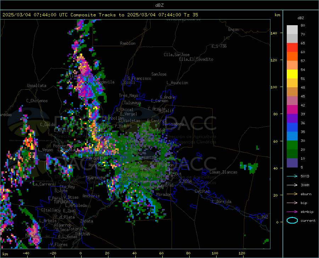The width and height of the screenshot is (319, 258).
Task: Select the 5-10 dBZ slate violet swatch
Action: click(x=292, y=163)
